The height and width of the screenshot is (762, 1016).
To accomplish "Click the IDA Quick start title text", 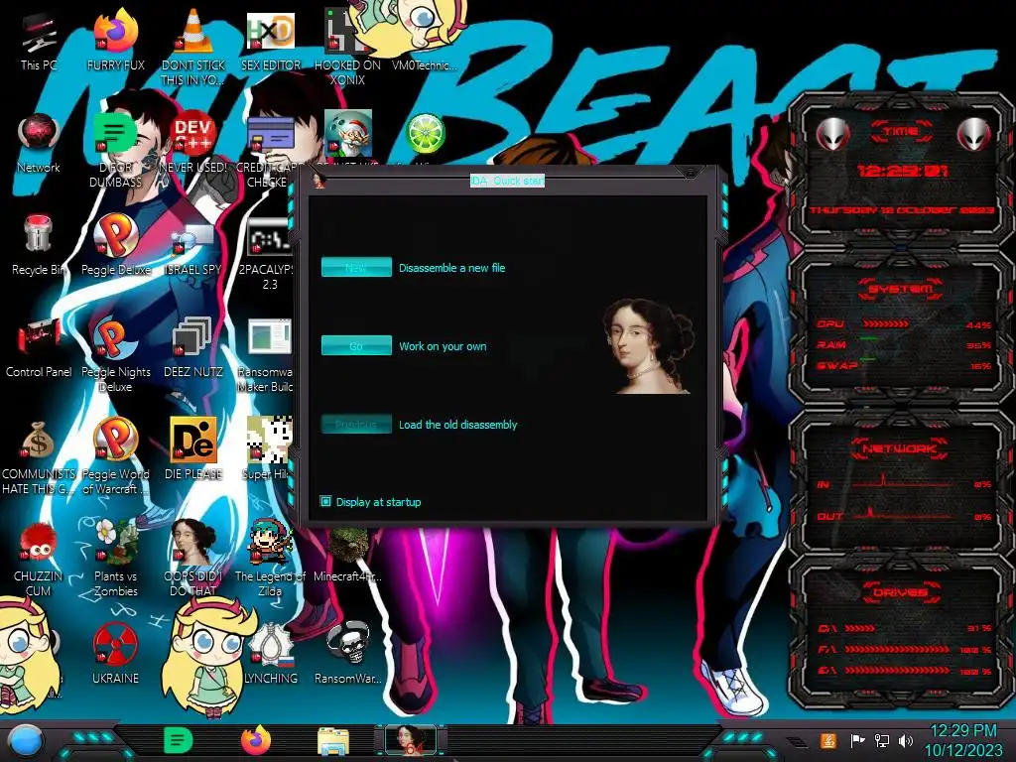I will 507,181.
